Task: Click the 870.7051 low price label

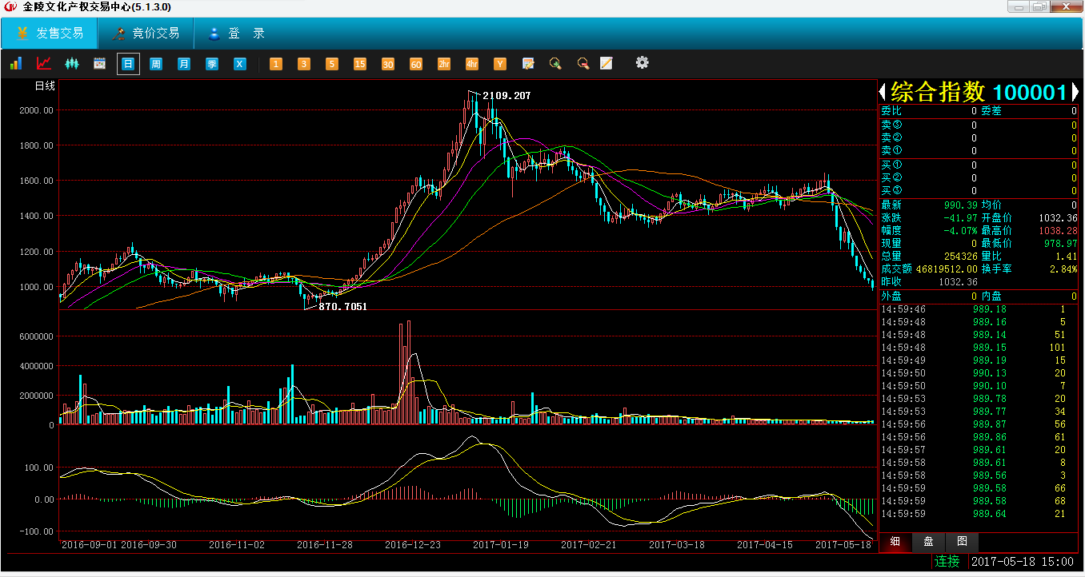Action: [x=343, y=306]
